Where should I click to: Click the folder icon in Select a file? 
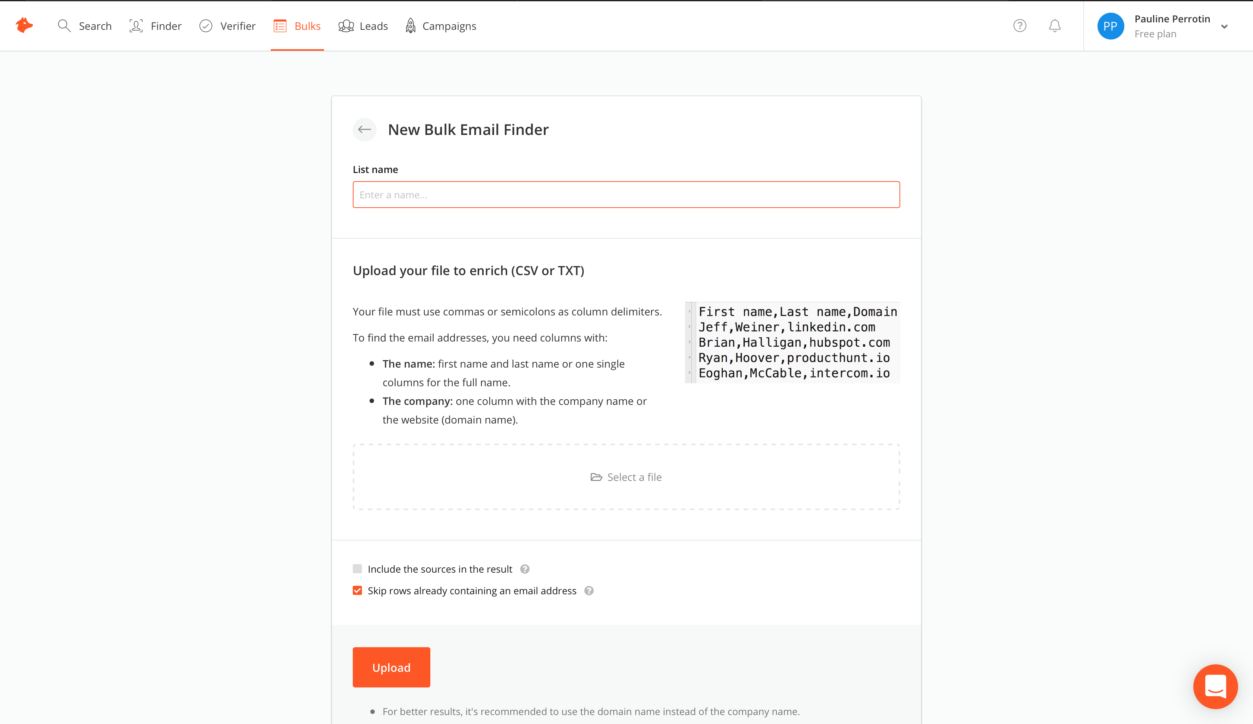(596, 477)
